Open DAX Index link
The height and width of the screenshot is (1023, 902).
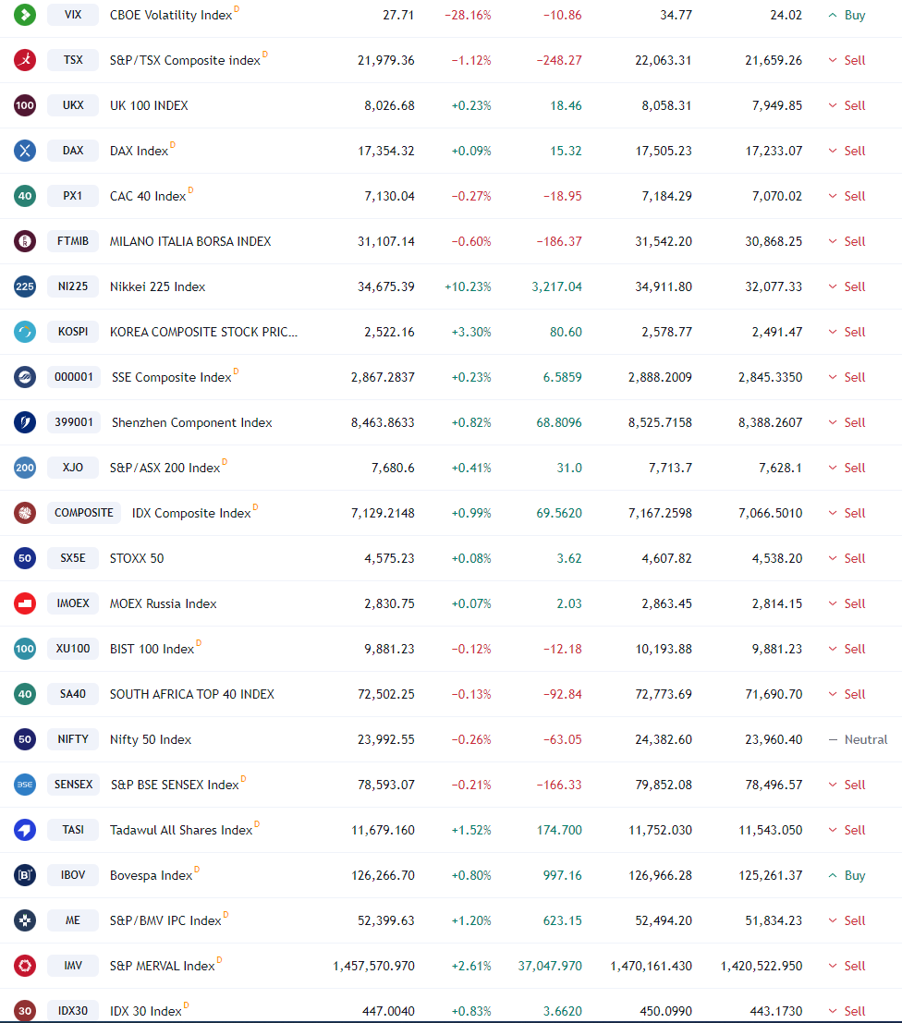click(x=139, y=151)
